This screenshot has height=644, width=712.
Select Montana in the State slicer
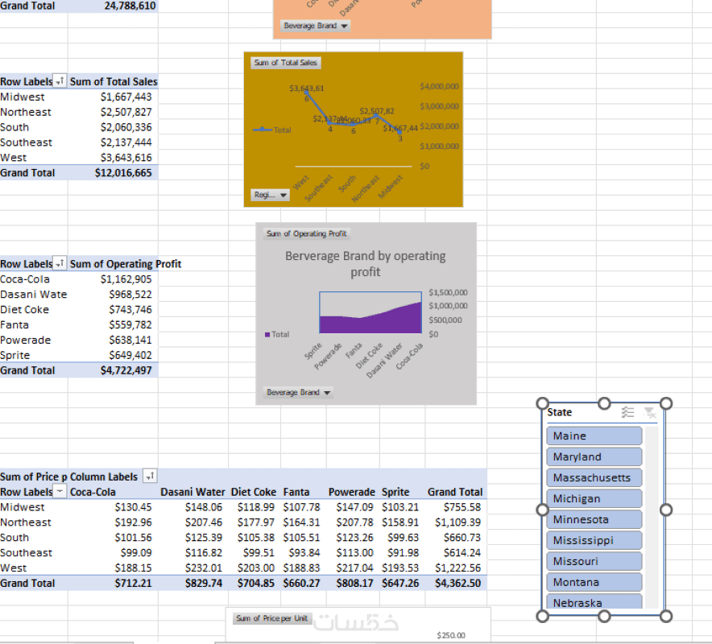[594, 582]
